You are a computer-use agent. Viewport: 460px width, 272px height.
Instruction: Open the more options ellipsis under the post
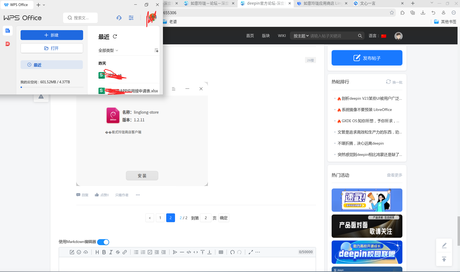tap(138, 195)
